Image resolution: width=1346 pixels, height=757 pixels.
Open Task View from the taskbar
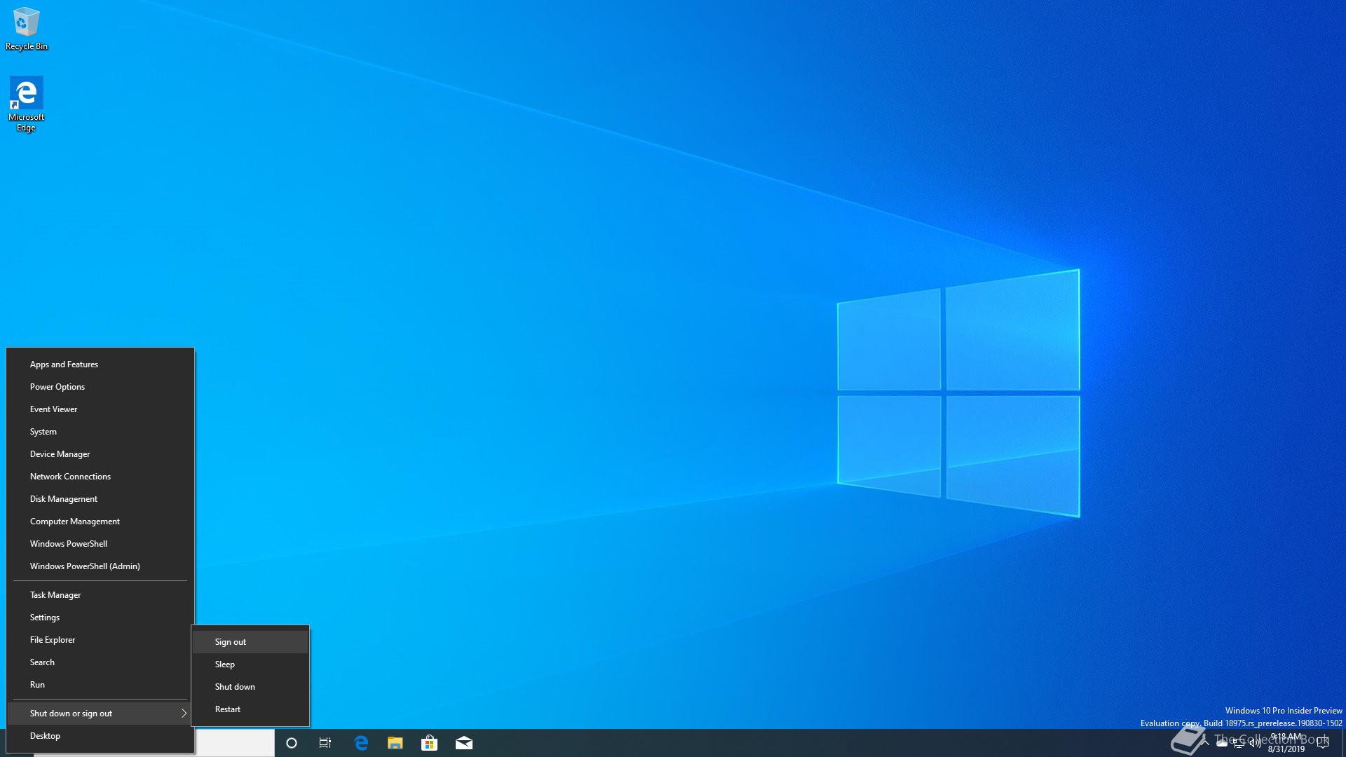[x=325, y=743]
